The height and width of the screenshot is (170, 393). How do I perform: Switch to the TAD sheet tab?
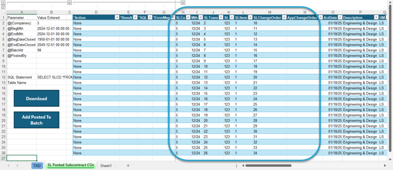point(37,165)
